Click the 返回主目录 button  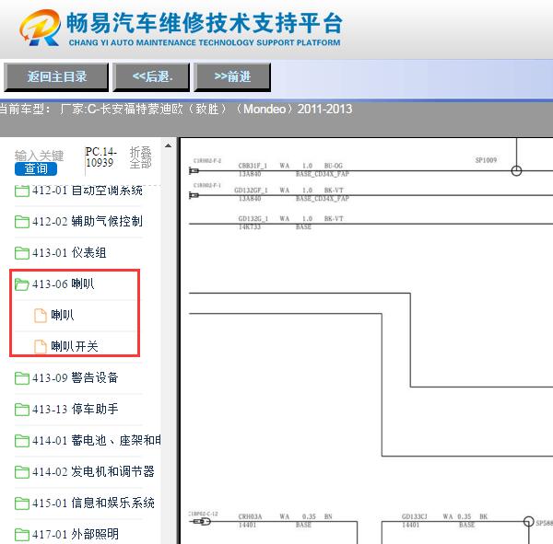56,76
